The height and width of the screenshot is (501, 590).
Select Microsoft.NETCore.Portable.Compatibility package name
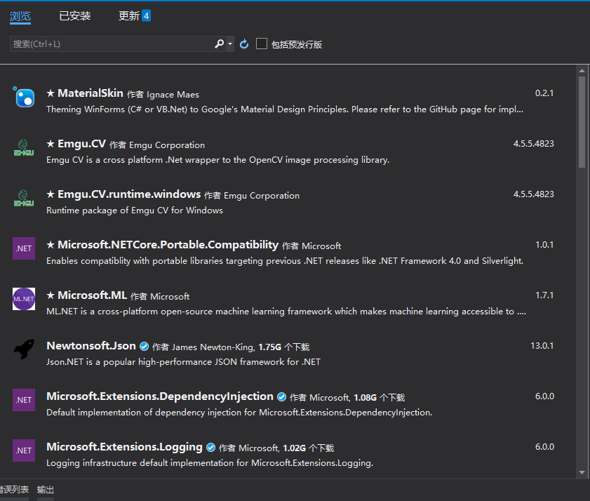(x=168, y=245)
